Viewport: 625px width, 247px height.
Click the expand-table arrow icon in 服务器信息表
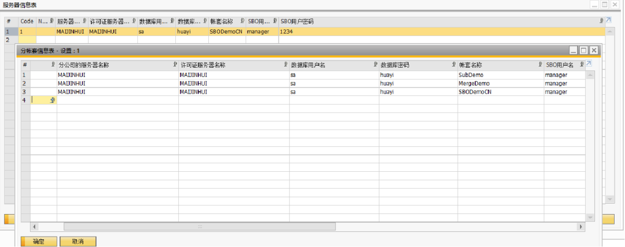608,21
